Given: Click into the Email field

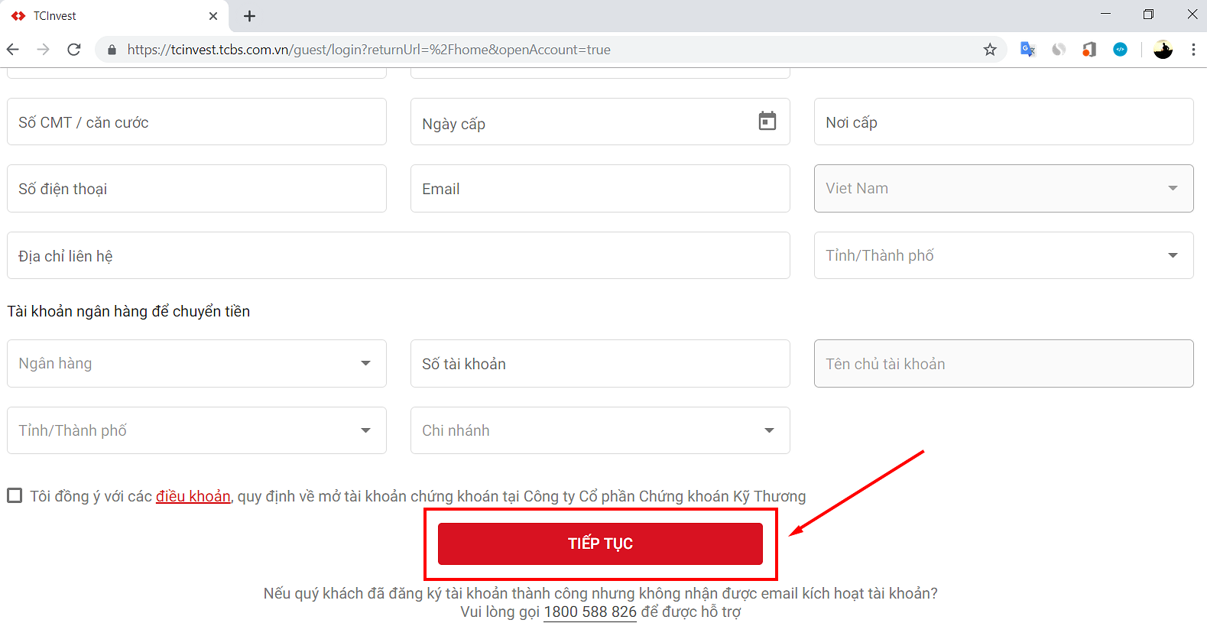Looking at the screenshot, I should pyautogui.click(x=600, y=189).
